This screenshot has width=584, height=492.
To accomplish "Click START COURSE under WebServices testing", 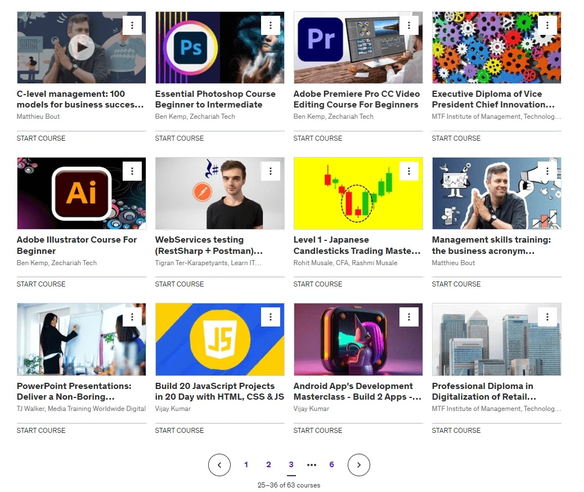I will (x=179, y=284).
